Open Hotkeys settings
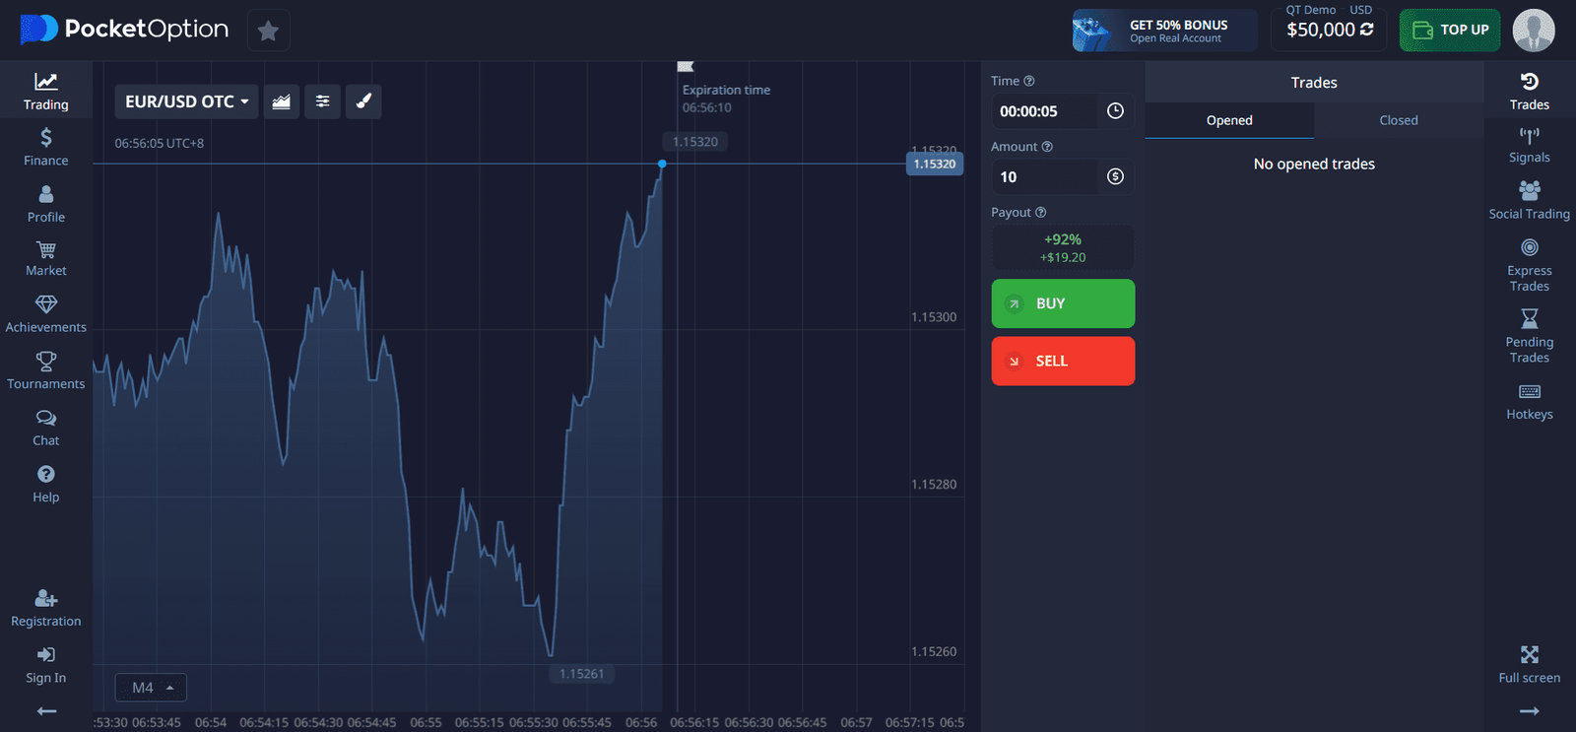The height and width of the screenshot is (732, 1576). click(x=1529, y=401)
